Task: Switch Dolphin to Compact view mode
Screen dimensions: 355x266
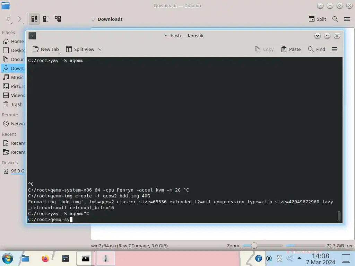Action: (x=46, y=19)
